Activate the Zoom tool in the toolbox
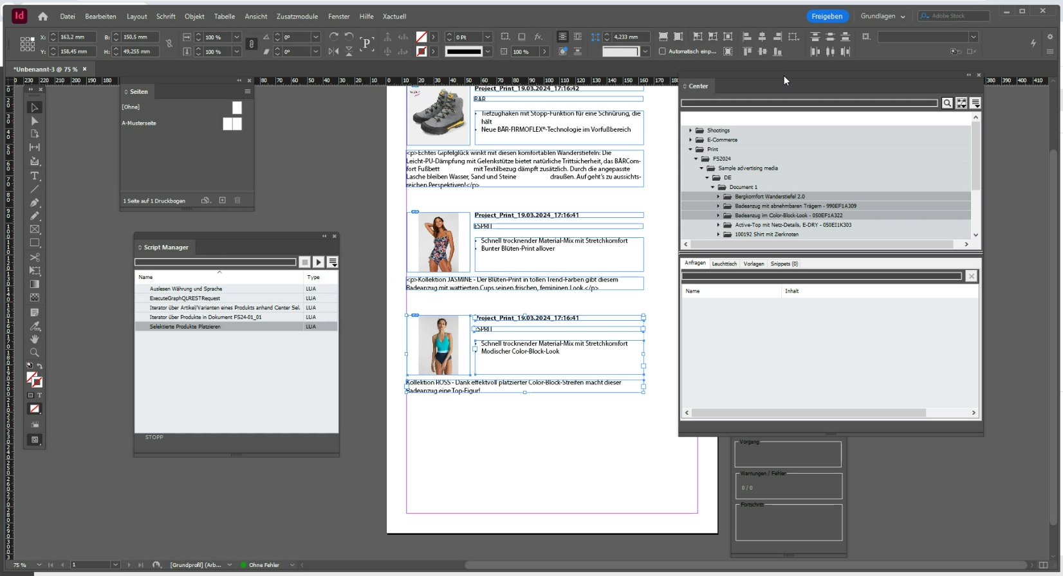Screen dimensions: 1063x576 [35, 352]
